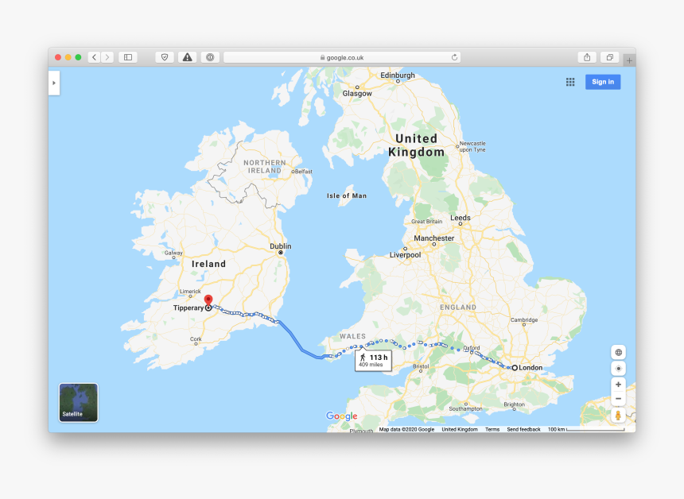Click the Galway map label
The width and height of the screenshot is (684, 499).
173,253
